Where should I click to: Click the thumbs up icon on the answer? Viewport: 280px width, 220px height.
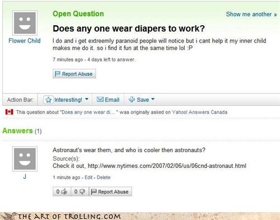[64, 191]
